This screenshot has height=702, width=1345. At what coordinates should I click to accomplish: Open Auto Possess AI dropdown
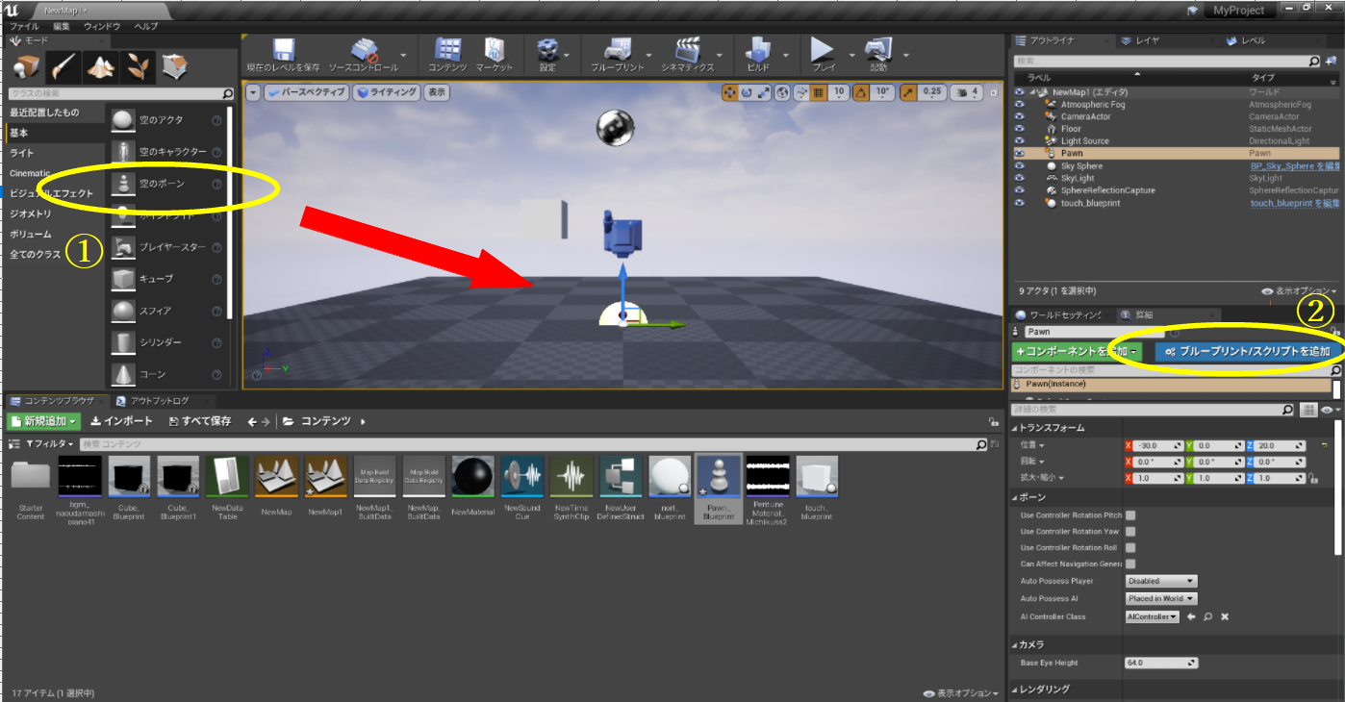pyautogui.click(x=1161, y=598)
